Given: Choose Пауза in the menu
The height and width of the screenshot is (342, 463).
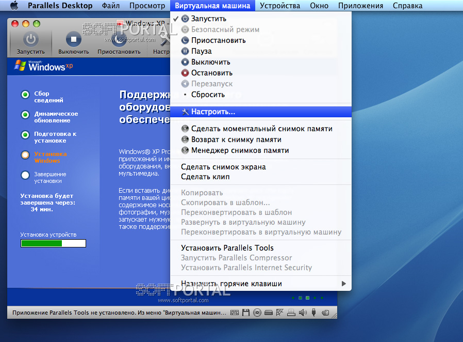Looking at the screenshot, I should [x=261, y=51].
